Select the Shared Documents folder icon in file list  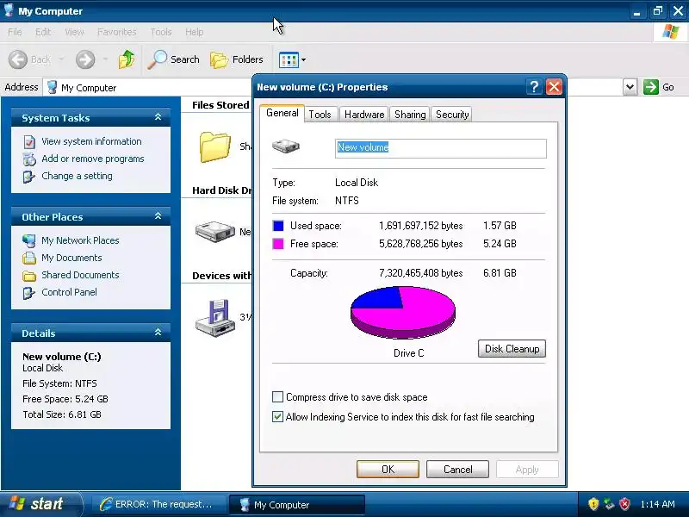(214, 146)
